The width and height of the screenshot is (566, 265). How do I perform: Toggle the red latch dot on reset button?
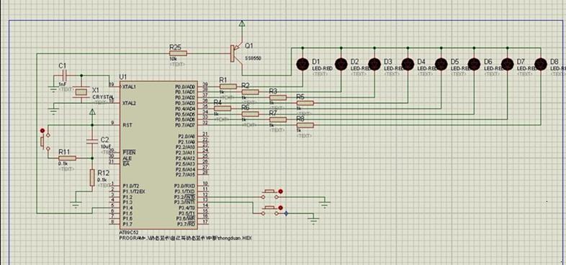click(x=42, y=130)
